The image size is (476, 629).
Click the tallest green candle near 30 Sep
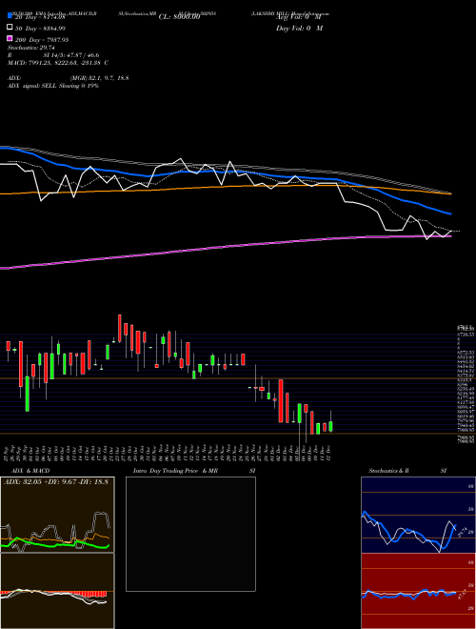tap(28, 394)
